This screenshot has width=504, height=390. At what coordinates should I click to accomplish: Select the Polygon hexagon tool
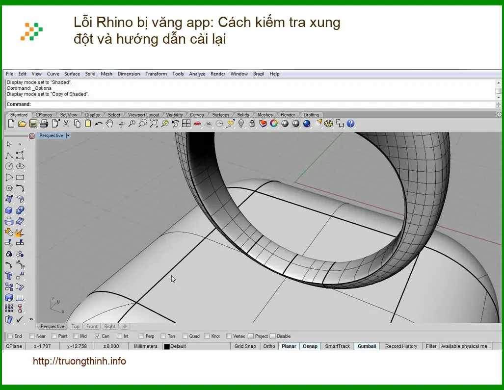pos(9,188)
